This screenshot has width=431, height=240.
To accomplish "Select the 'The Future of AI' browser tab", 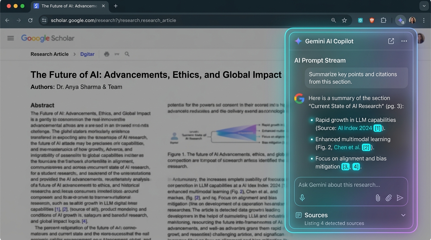I will coord(69,6).
